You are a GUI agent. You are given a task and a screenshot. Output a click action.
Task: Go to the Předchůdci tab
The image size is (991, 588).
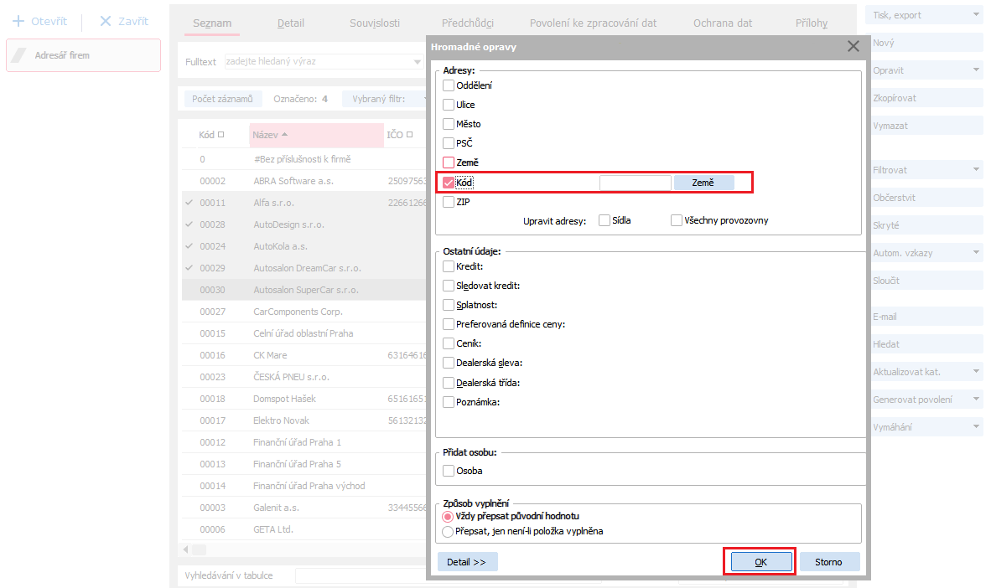coord(468,23)
